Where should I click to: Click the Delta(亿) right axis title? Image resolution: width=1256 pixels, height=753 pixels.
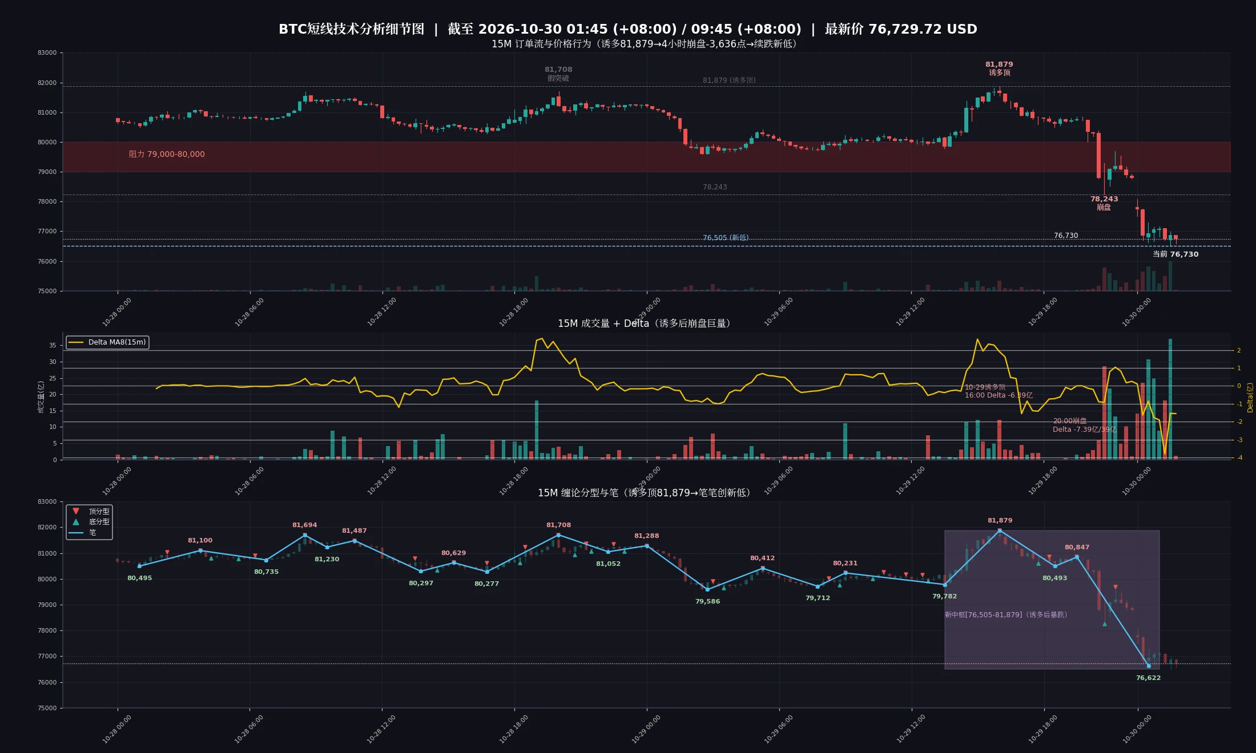point(1250,398)
